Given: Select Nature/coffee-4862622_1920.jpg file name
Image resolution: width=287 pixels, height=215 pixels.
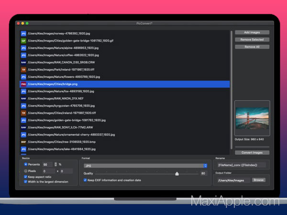Looking at the screenshot, I should (x=63, y=55).
